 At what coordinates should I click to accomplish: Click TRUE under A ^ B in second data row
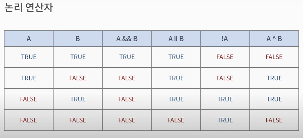[274, 78]
